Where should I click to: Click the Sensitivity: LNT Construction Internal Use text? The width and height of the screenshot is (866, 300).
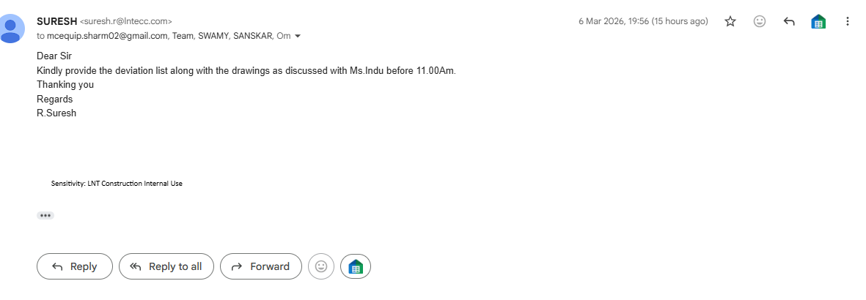pyautogui.click(x=117, y=184)
